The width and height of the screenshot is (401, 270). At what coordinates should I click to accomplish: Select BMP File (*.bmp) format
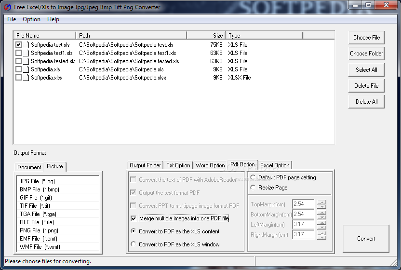click(x=58, y=189)
